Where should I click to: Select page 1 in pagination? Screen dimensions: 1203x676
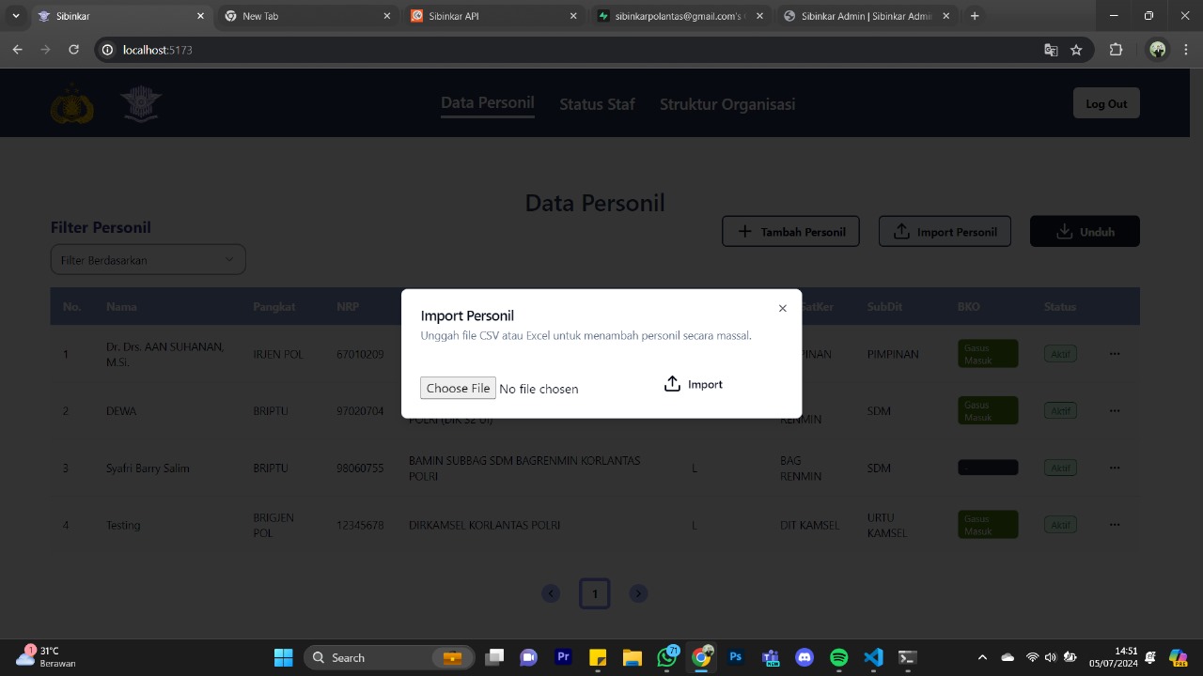point(594,593)
